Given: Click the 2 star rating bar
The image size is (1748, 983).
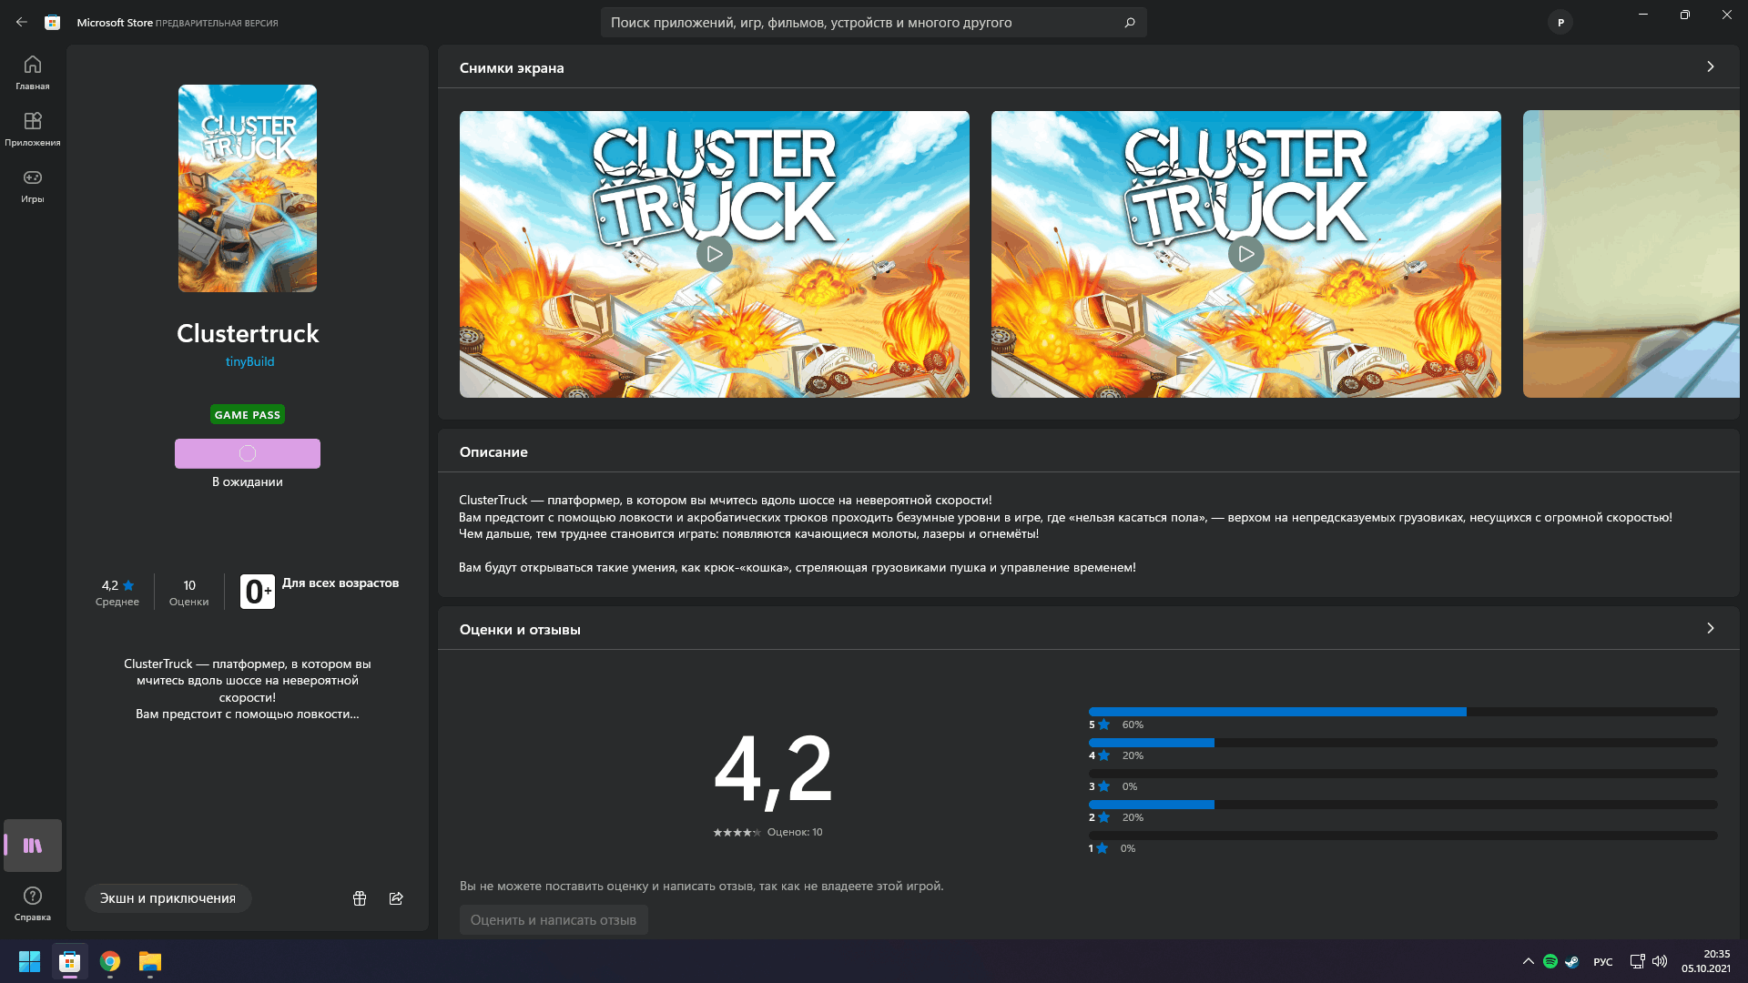Looking at the screenshot, I should [x=1403, y=805].
